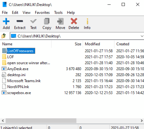Screen dimensions: 144x129
Task: Select the open source winrar alter... entry
Action: [x=28, y=63]
